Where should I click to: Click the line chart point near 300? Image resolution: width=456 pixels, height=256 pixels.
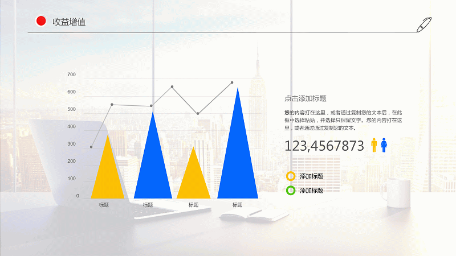[x=91, y=147]
